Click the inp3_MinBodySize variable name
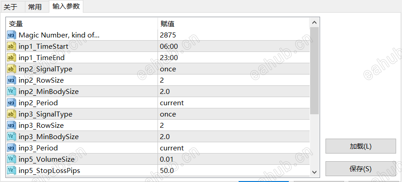 tap(48, 137)
